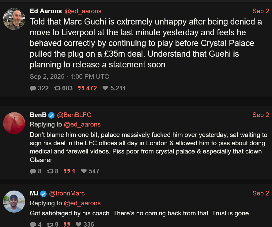
Task: Open Ed Aarons' profile picture
Action: (14, 19)
